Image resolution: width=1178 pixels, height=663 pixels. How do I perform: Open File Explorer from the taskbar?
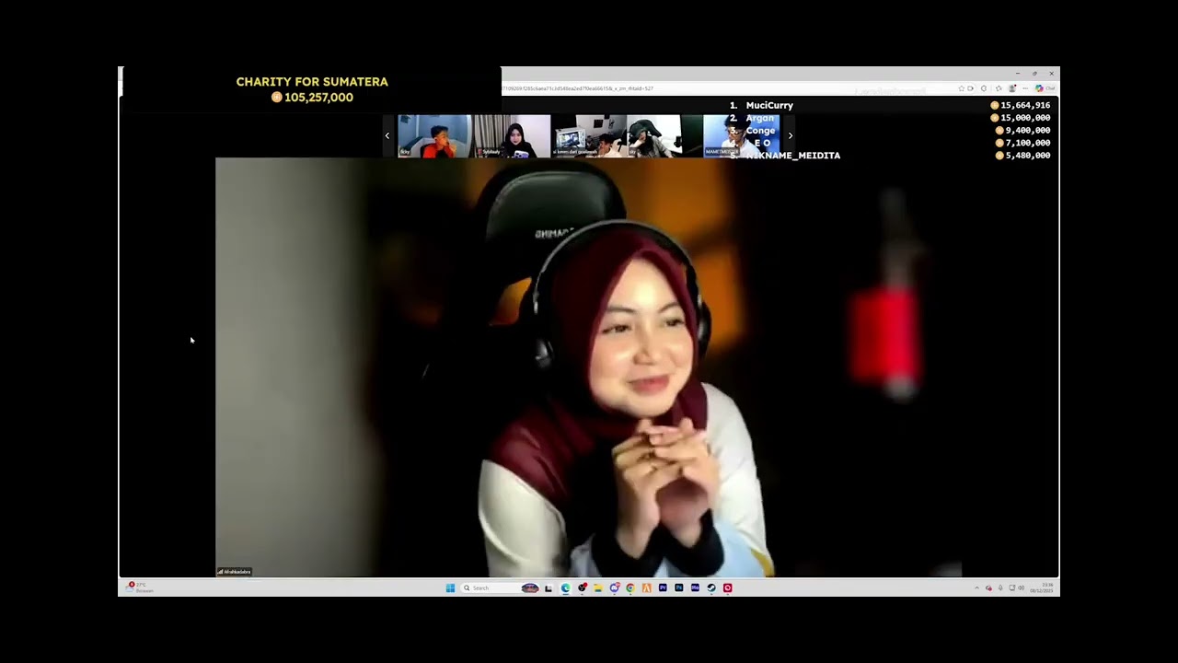point(598,587)
